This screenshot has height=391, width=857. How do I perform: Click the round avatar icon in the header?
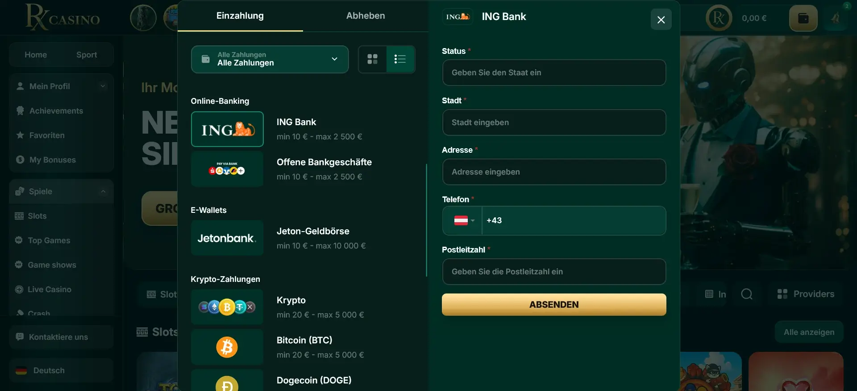[143, 18]
